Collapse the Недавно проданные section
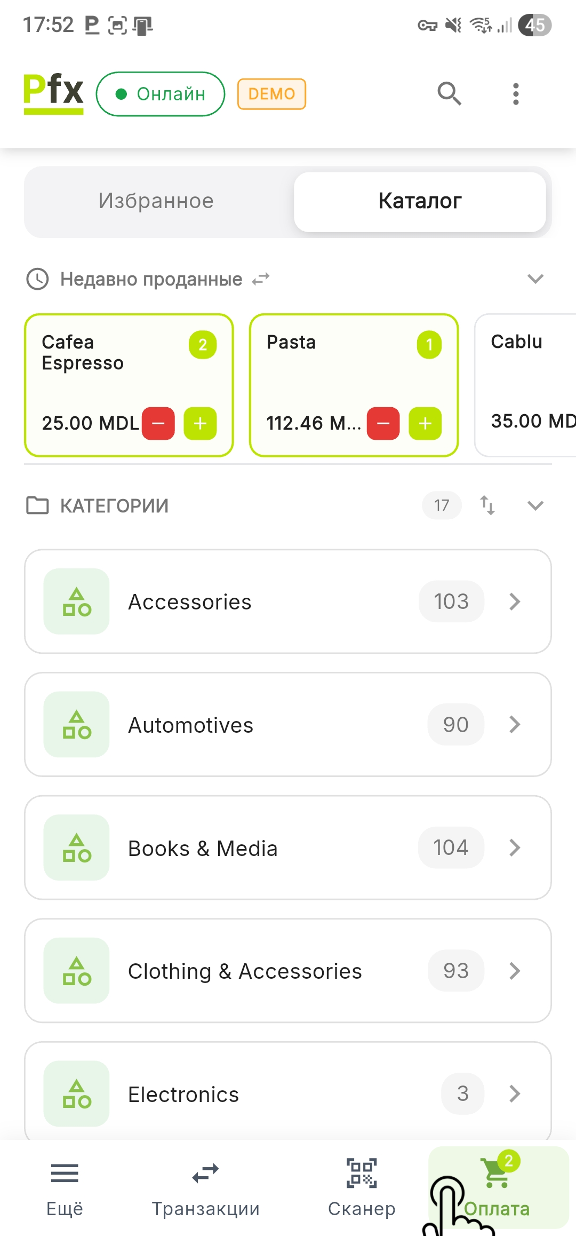This screenshot has width=576, height=1236. [x=535, y=279]
